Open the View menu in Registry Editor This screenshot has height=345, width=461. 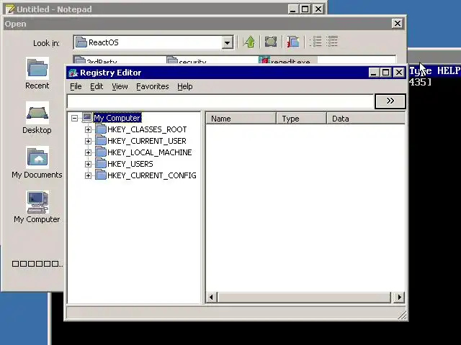[120, 86]
